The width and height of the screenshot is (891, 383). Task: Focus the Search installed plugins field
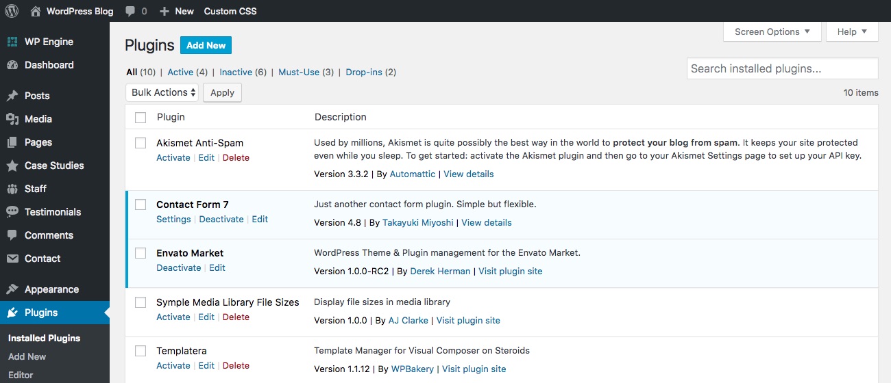(x=782, y=68)
